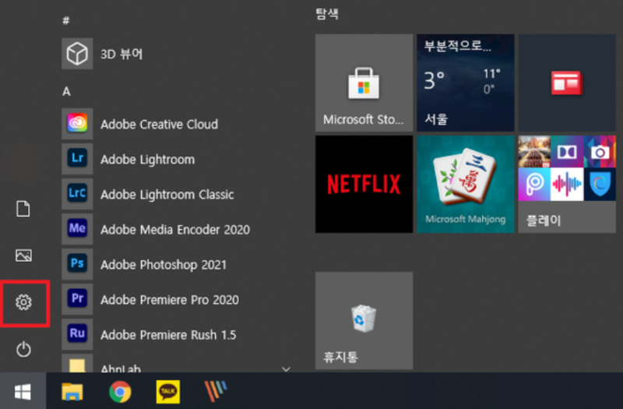
Task: Launch Adobe Lightroom Lr icon
Action: pyautogui.click(x=77, y=159)
